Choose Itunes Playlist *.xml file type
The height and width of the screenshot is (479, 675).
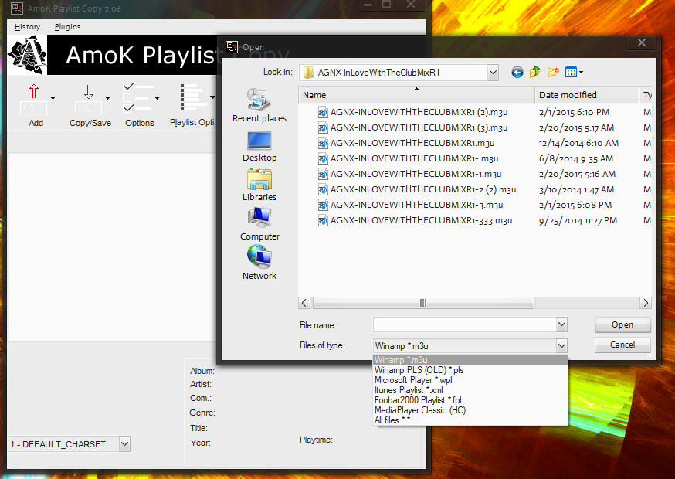[x=409, y=390]
